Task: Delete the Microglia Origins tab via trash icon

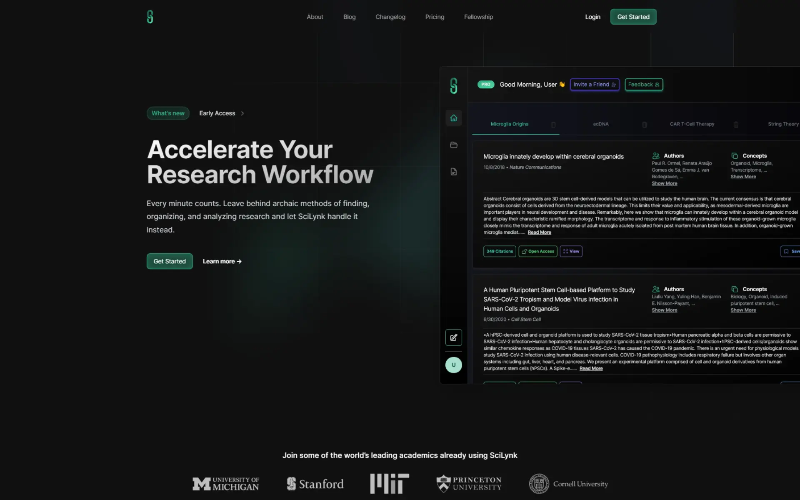Action: point(553,125)
